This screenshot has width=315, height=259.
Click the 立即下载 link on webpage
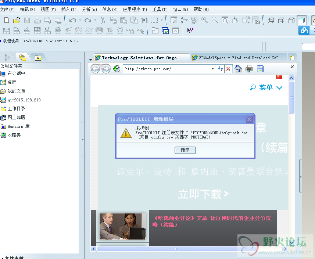tap(203, 194)
